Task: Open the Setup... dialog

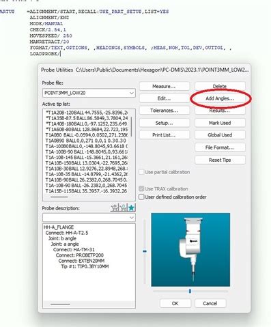Action: click(164, 123)
